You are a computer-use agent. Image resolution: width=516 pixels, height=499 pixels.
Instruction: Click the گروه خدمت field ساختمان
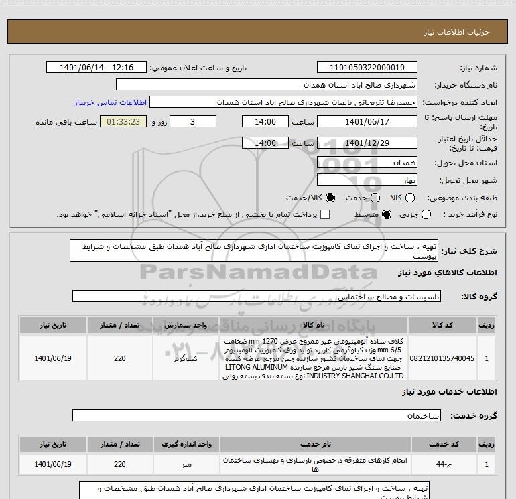[257, 415]
